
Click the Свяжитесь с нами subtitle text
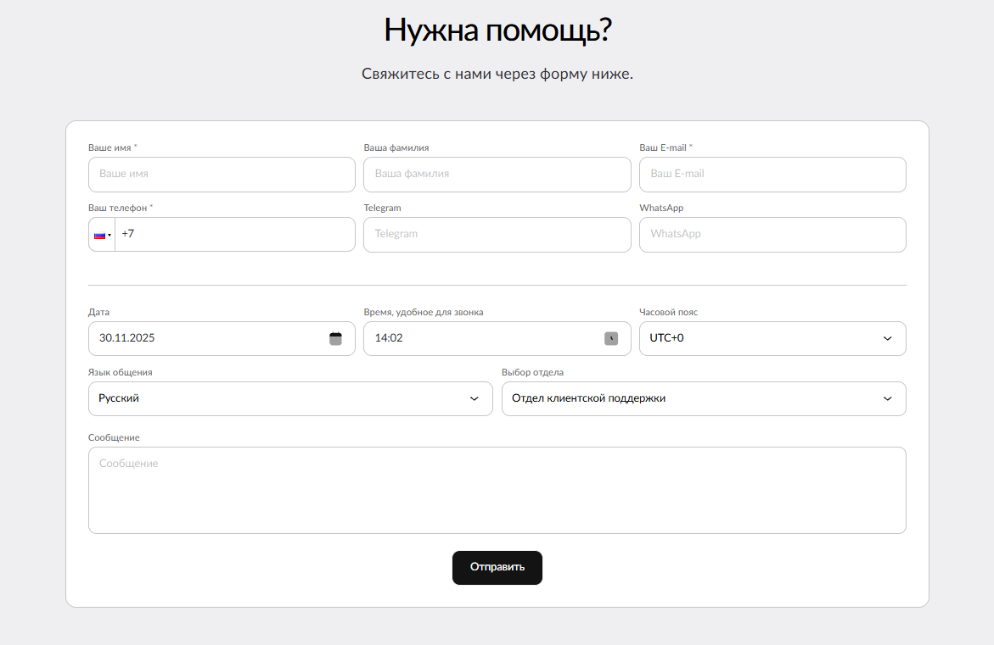497,74
